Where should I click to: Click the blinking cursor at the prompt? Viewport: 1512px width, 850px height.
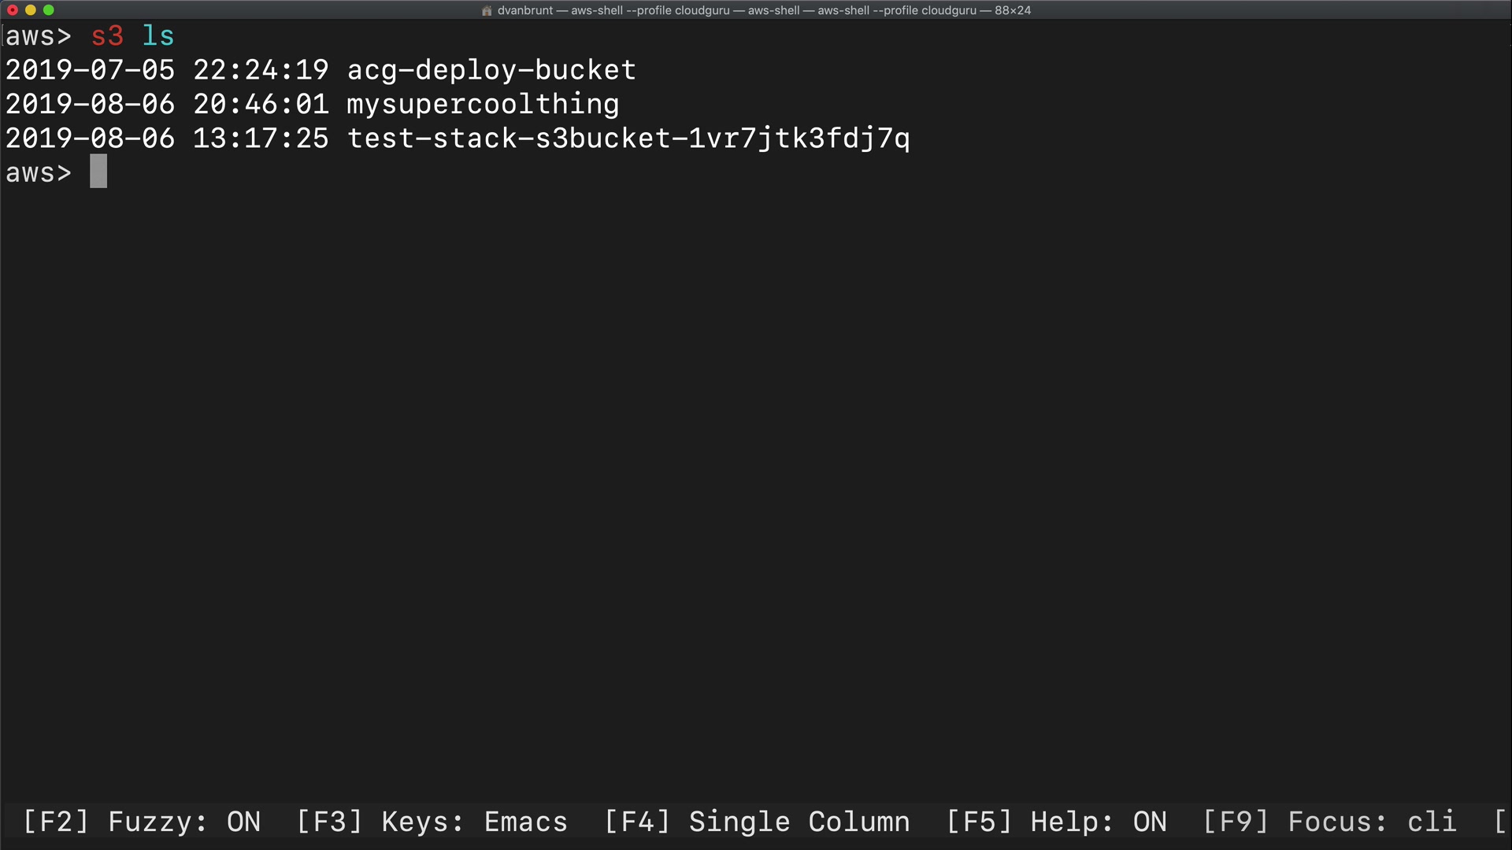point(98,172)
